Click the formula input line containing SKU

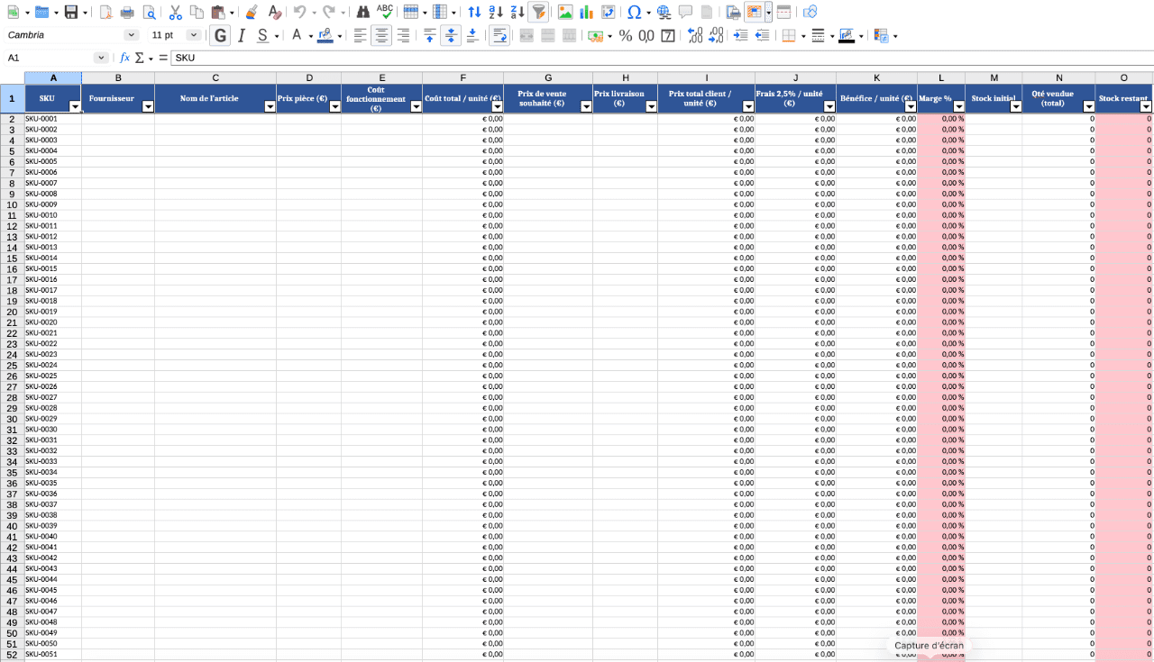click(631, 58)
